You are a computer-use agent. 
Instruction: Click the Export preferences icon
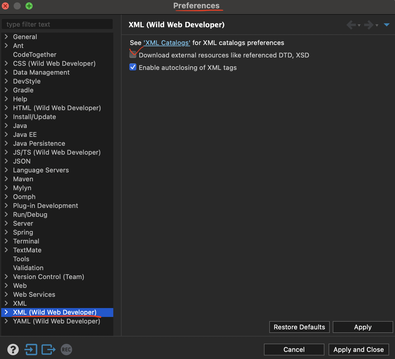(x=48, y=350)
